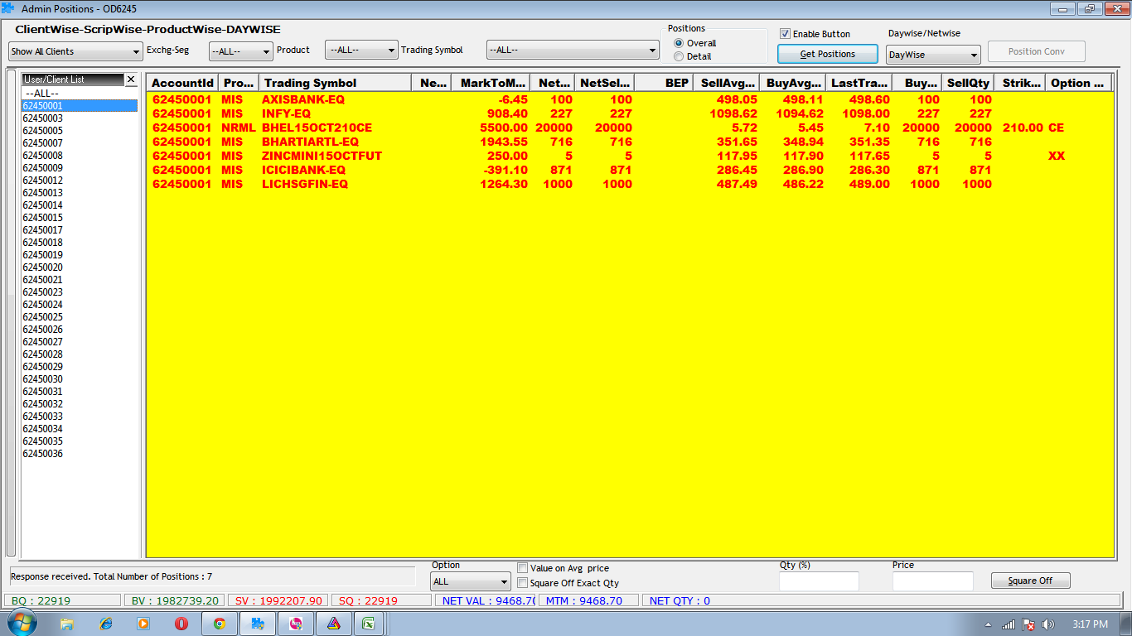Open the Option ALL dropdown
The image size is (1132, 636).
pos(471,581)
